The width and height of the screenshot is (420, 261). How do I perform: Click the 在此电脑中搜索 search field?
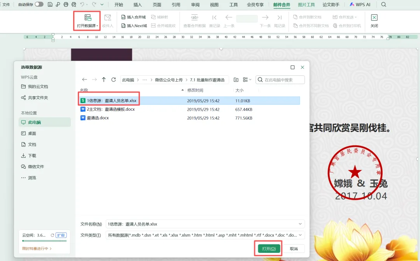(x=280, y=80)
